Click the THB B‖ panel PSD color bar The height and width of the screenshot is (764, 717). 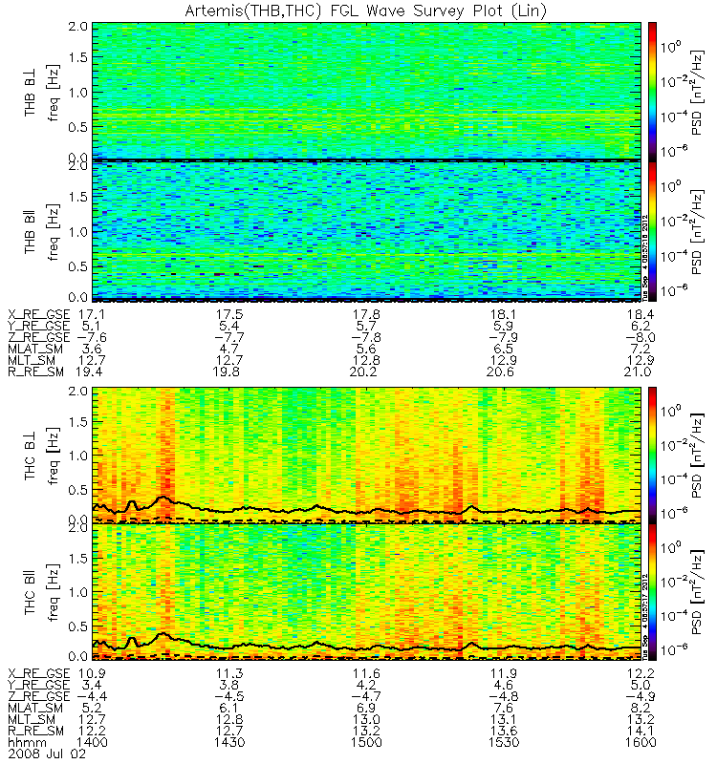tap(652, 230)
